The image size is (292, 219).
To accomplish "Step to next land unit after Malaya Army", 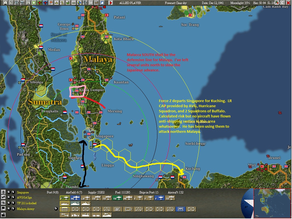I will pyautogui.click(x=13, y=209).
